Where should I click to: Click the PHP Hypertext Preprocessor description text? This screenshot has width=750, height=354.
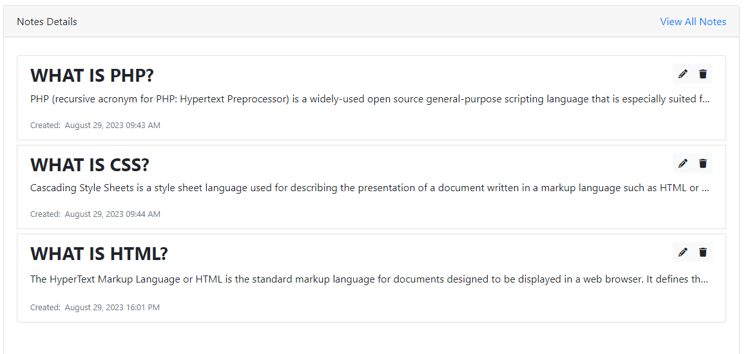(370, 99)
